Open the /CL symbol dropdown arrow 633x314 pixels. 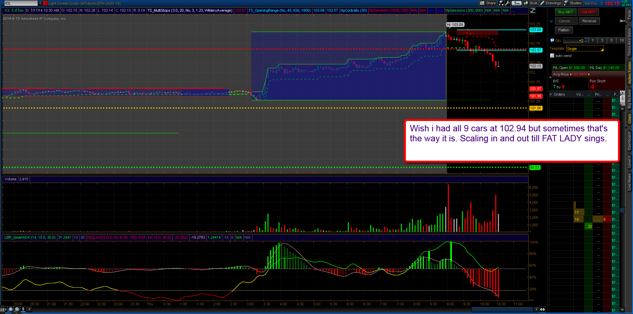(40, 3)
